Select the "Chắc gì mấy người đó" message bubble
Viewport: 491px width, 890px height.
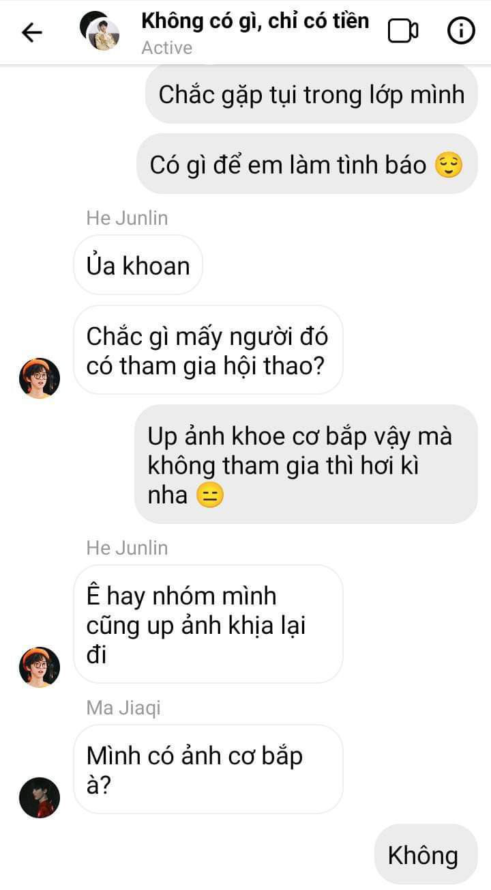point(208,350)
